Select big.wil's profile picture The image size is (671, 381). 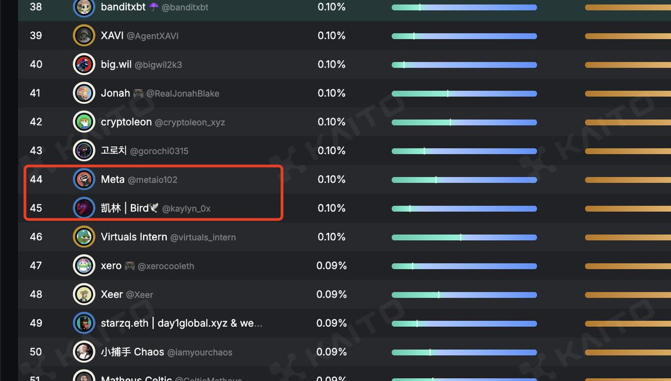click(84, 64)
